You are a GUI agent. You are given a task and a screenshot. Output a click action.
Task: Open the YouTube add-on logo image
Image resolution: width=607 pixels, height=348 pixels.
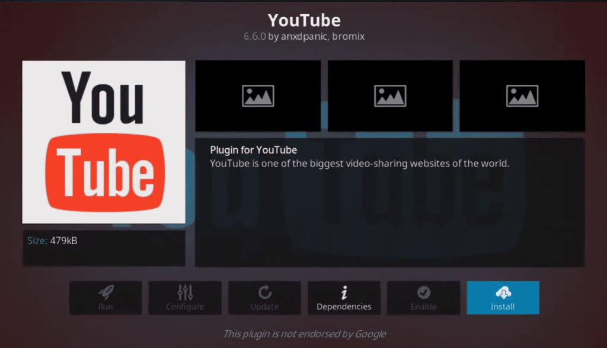point(104,142)
